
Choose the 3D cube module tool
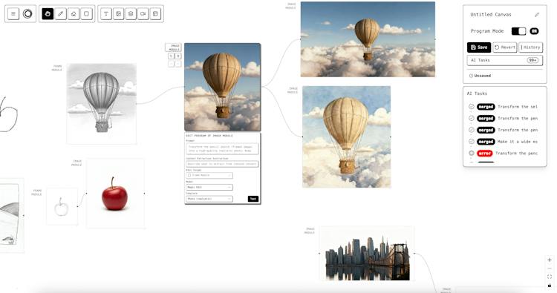(131, 14)
